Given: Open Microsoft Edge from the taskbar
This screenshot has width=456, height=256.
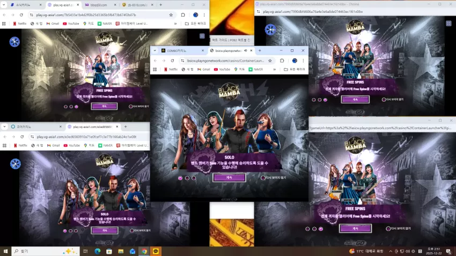Looking at the screenshot, I should click(98, 251).
